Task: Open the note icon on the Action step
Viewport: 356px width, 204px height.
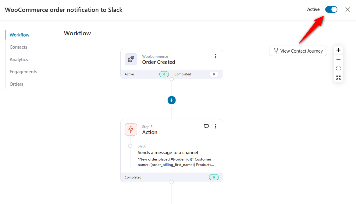Action: point(206,126)
